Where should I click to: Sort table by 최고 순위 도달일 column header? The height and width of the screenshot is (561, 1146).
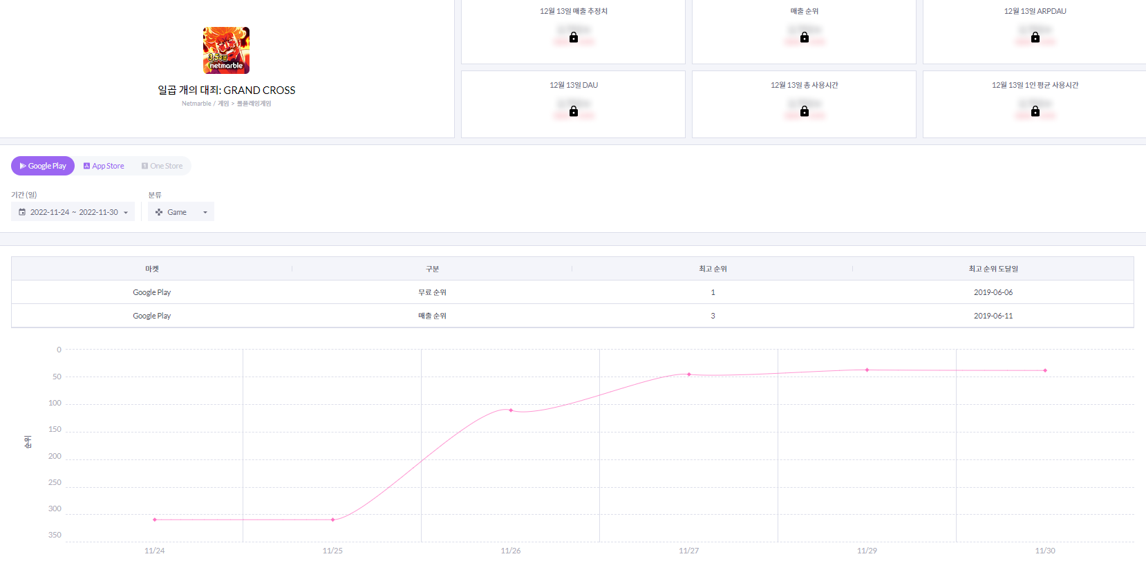[993, 269]
